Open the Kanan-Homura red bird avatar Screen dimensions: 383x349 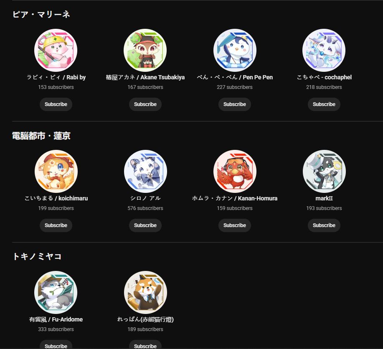[235, 171]
